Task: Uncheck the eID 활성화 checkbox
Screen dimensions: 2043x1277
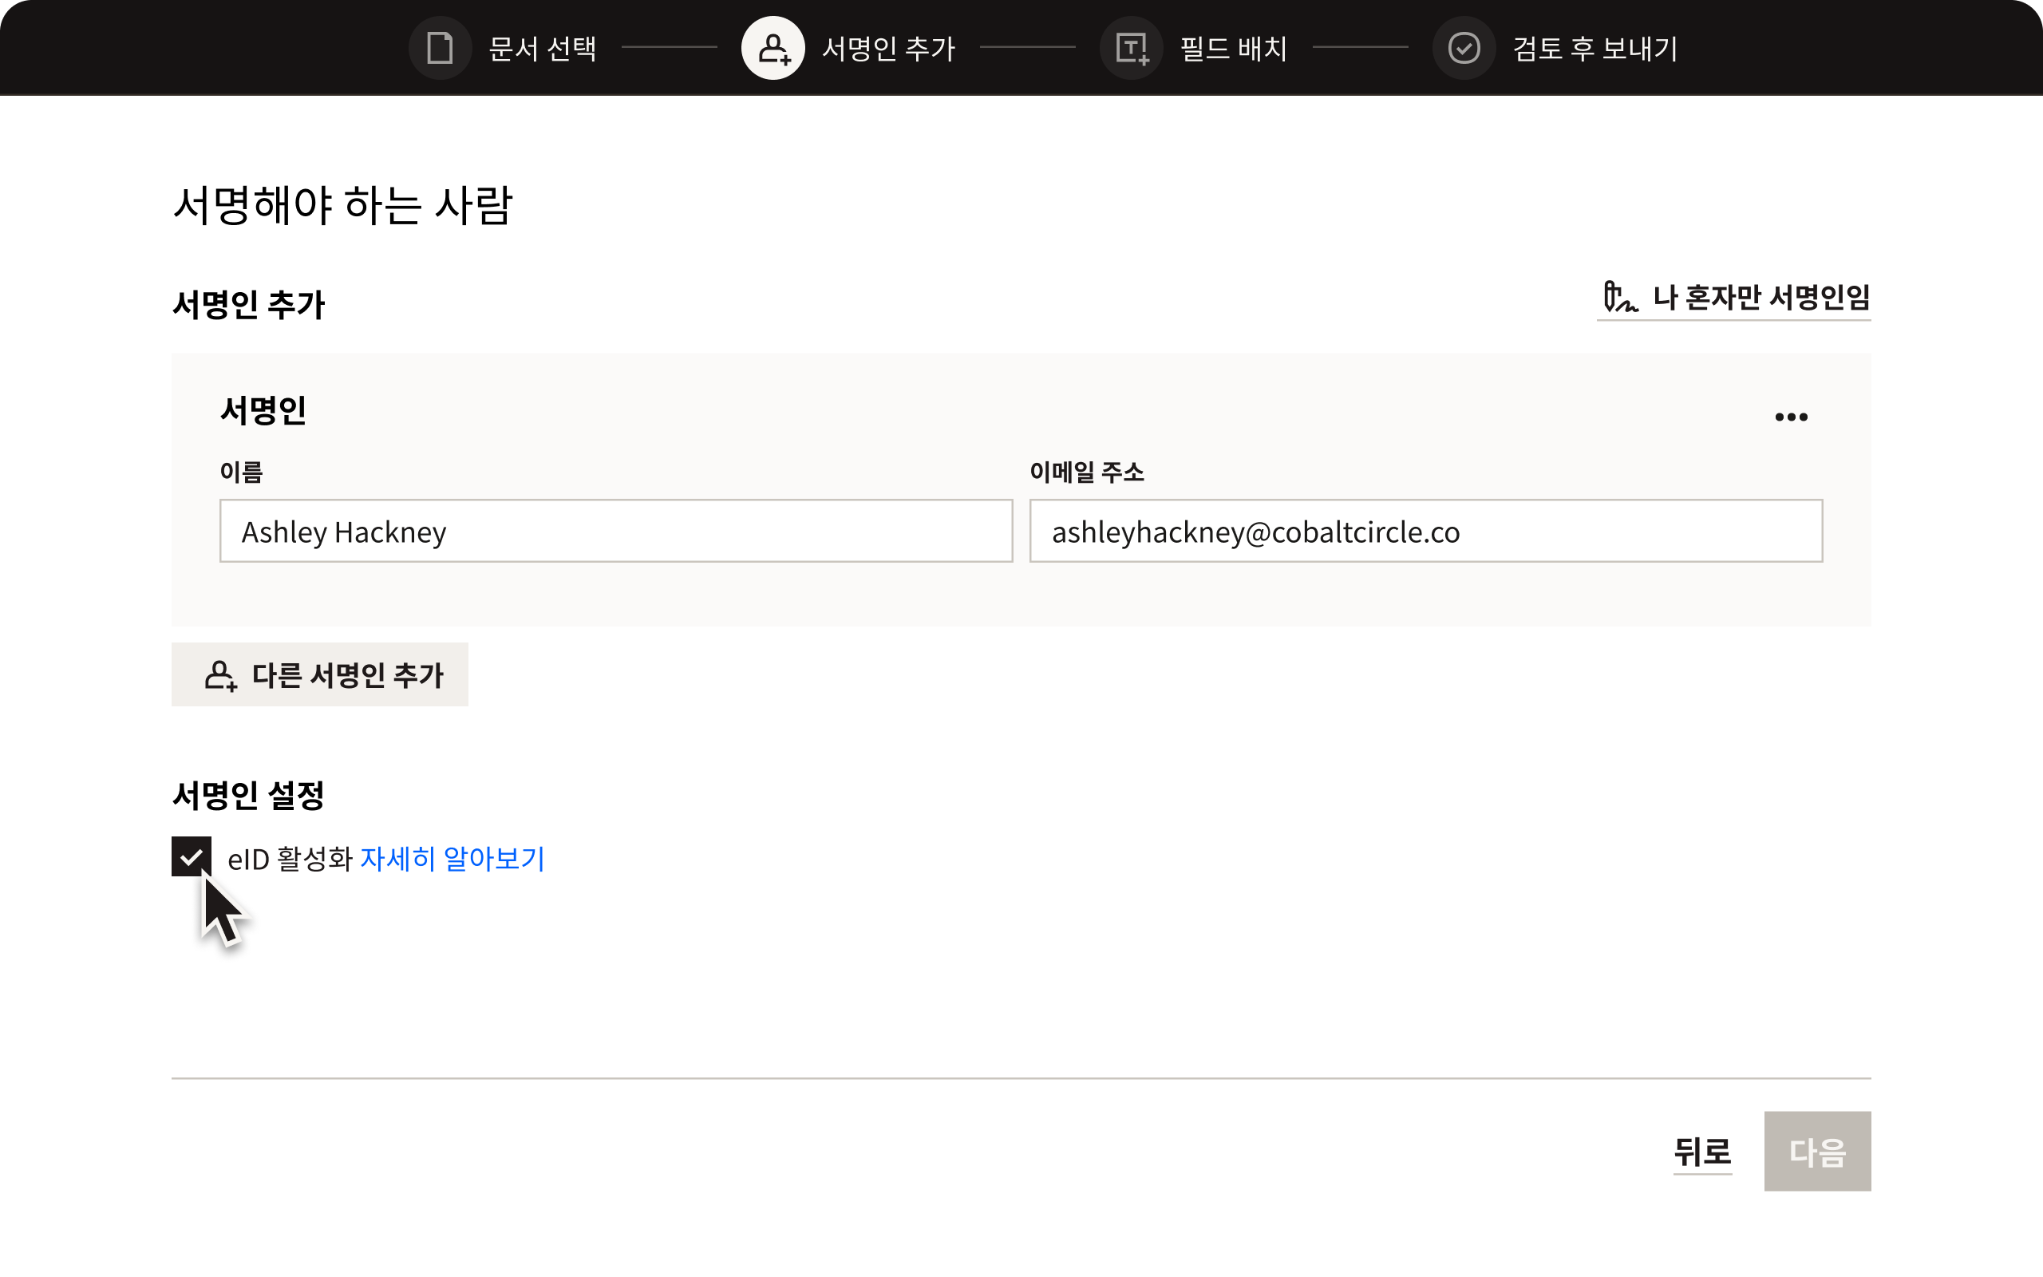Action: 192,856
